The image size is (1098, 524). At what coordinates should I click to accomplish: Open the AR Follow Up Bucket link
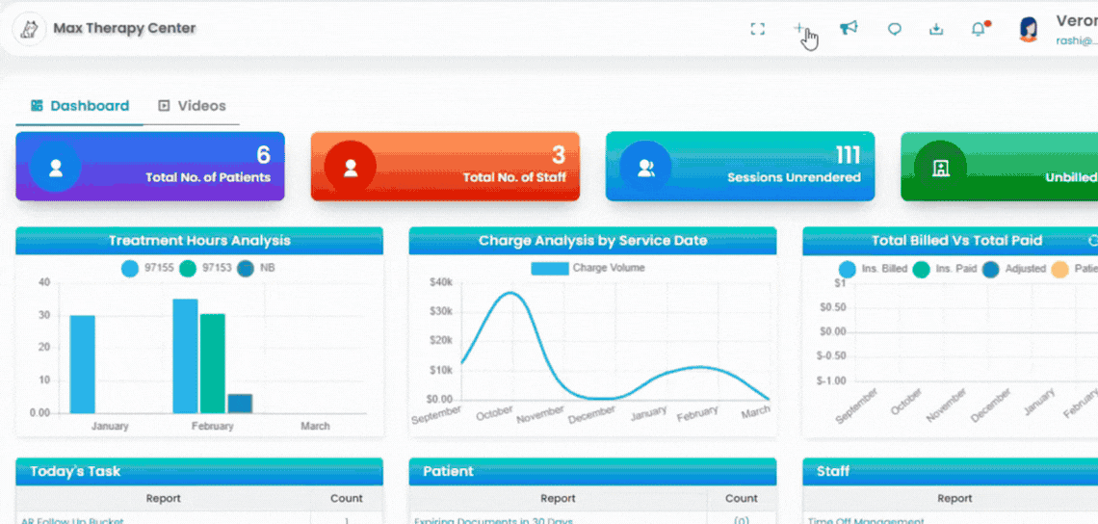click(x=72, y=520)
